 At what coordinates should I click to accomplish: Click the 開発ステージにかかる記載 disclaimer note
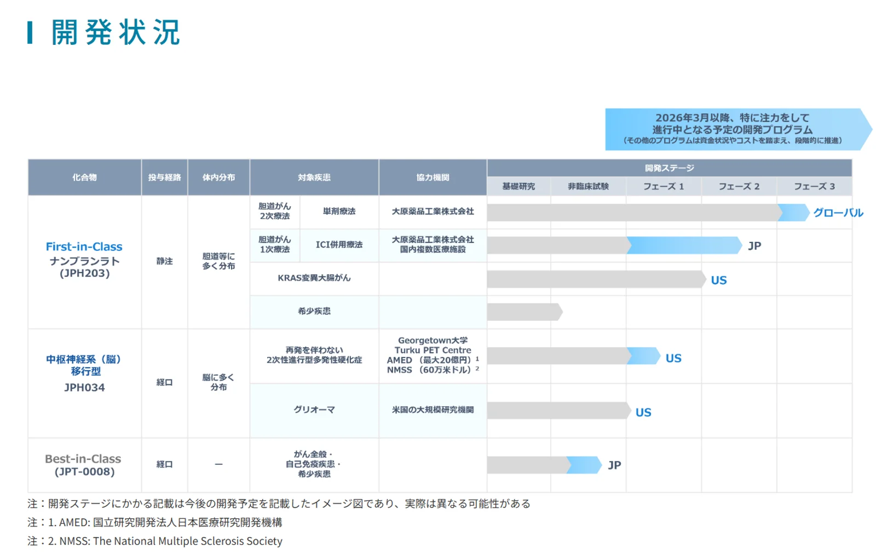pyautogui.click(x=279, y=504)
